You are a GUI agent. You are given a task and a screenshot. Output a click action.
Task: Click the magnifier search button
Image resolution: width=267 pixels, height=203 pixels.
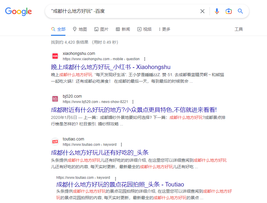(240, 11)
